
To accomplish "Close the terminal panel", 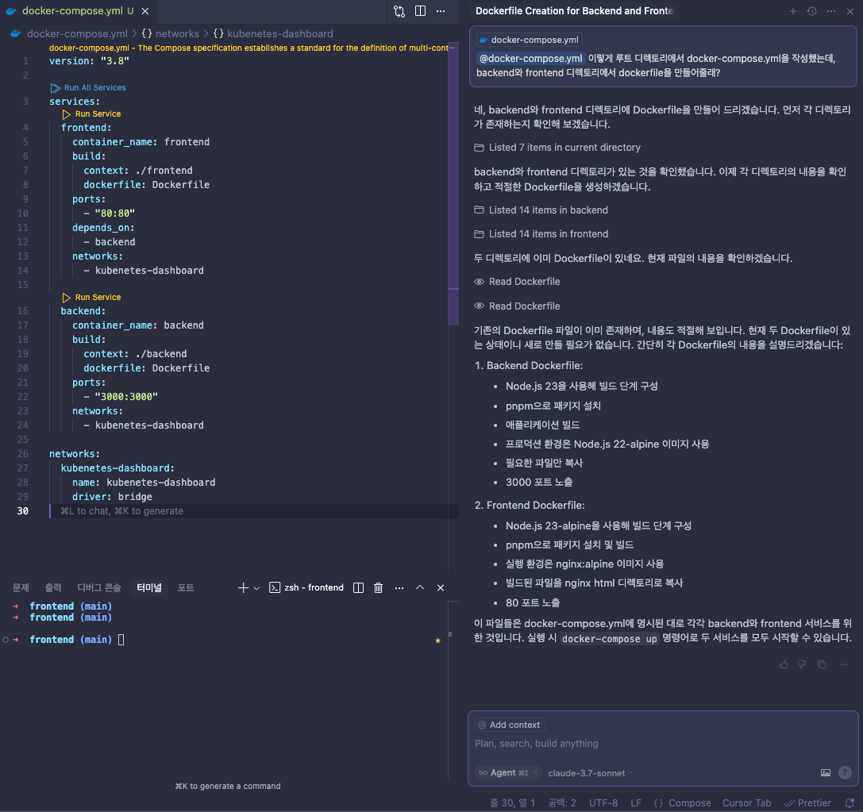I will [x=441, y=587].
